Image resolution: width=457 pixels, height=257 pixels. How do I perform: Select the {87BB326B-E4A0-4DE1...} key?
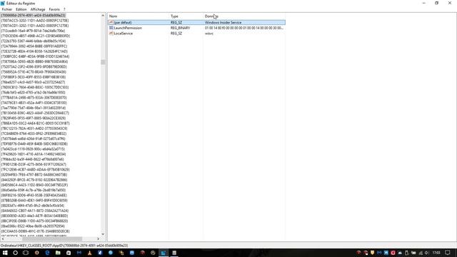[34, 201]
